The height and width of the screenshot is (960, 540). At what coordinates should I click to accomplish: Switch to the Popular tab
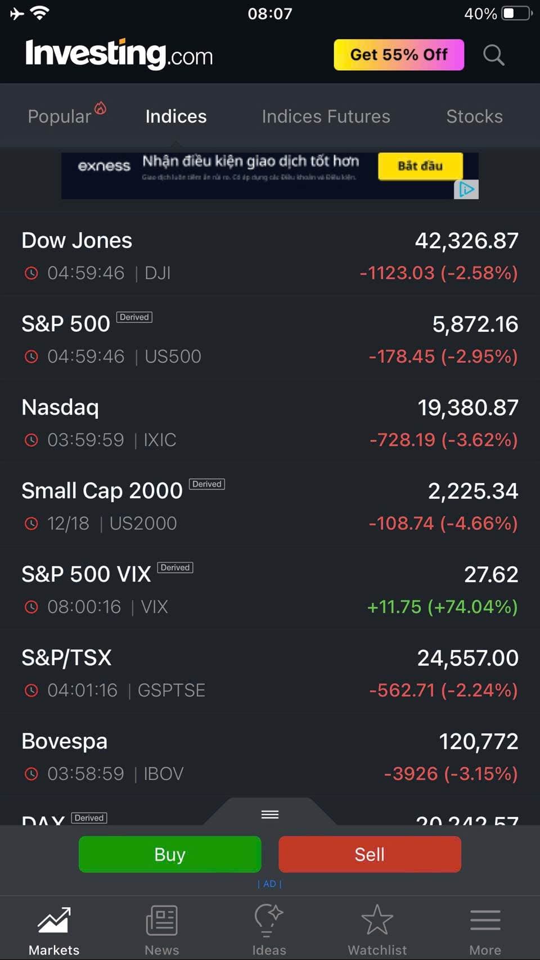click(x=60, y=116)
